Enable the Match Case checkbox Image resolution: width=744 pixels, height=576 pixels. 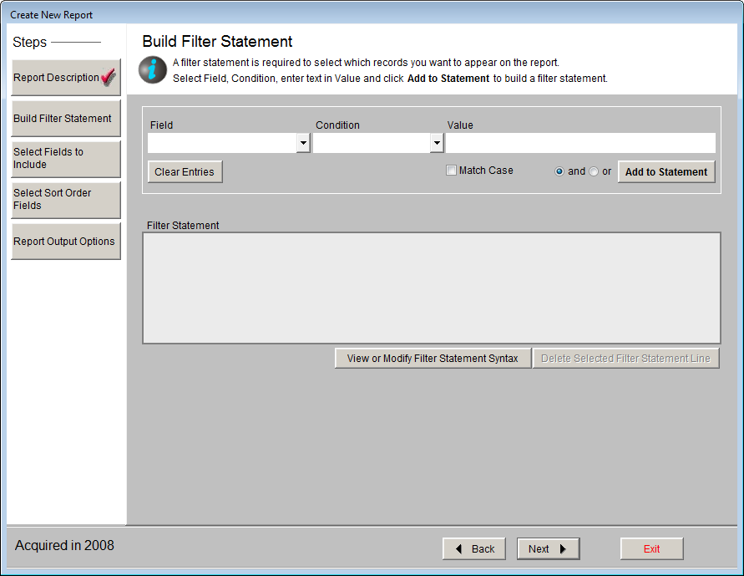pos(451,170)
